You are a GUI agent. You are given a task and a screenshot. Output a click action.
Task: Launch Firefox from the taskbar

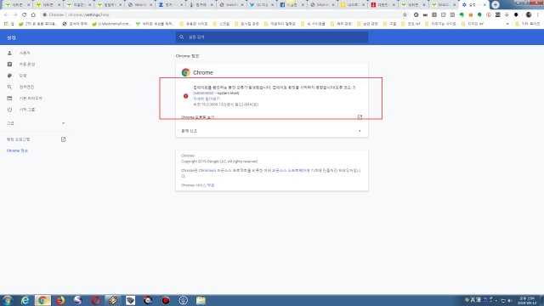(60, 300)
